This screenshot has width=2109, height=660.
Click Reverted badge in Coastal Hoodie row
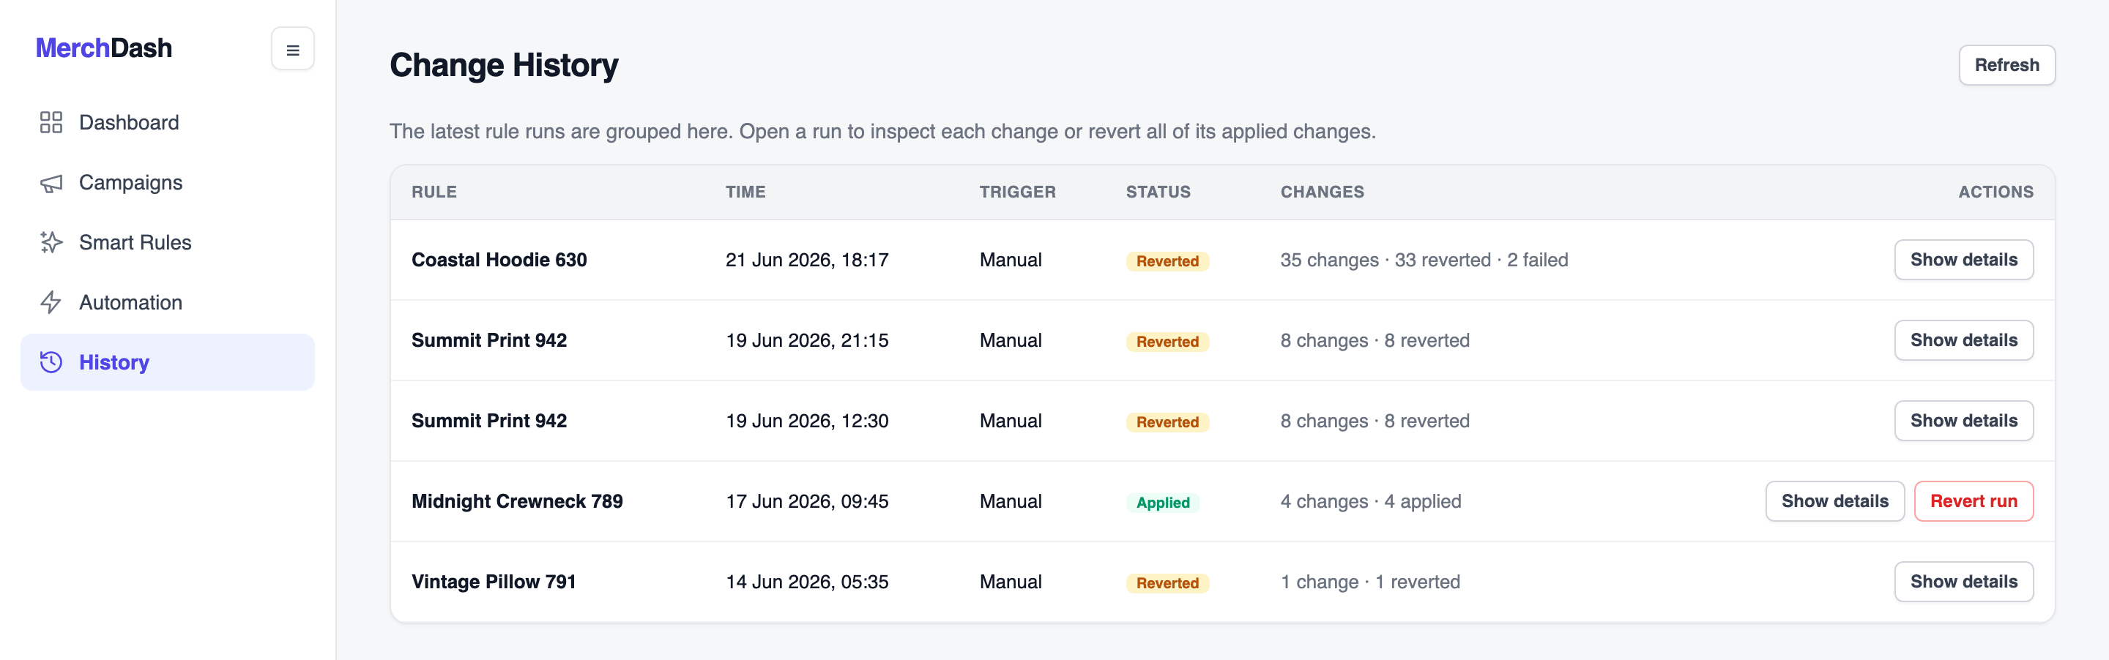[x=1167, y=262]
